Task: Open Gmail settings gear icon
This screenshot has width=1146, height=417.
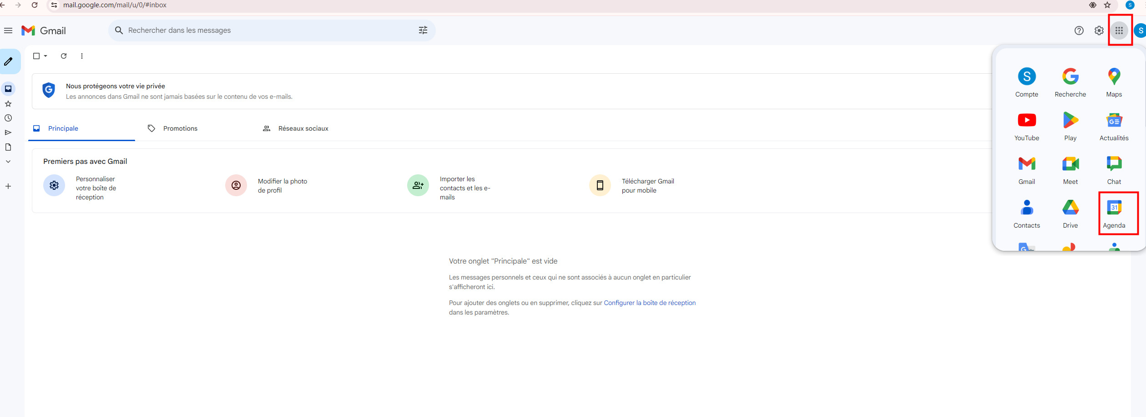Action: point(1099,31)
